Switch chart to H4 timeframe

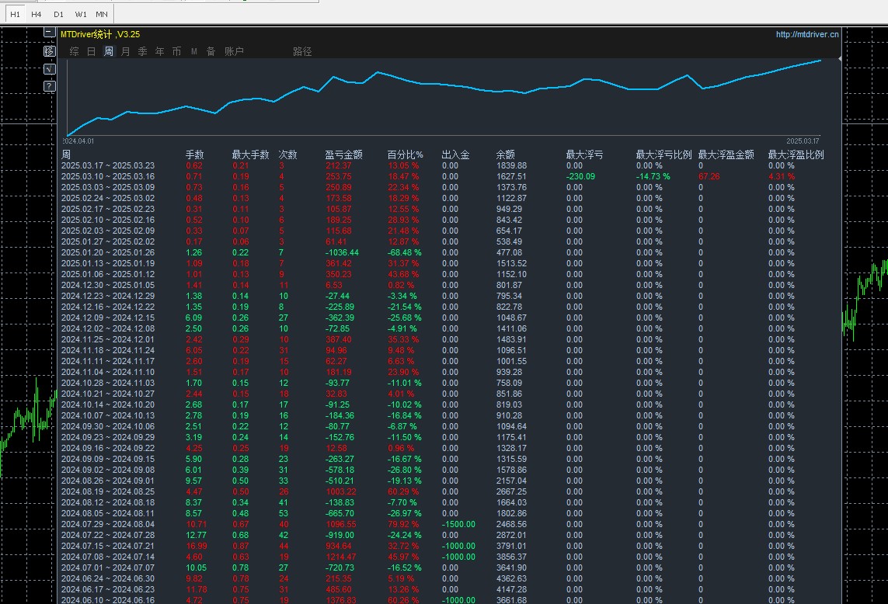[37, 14]
